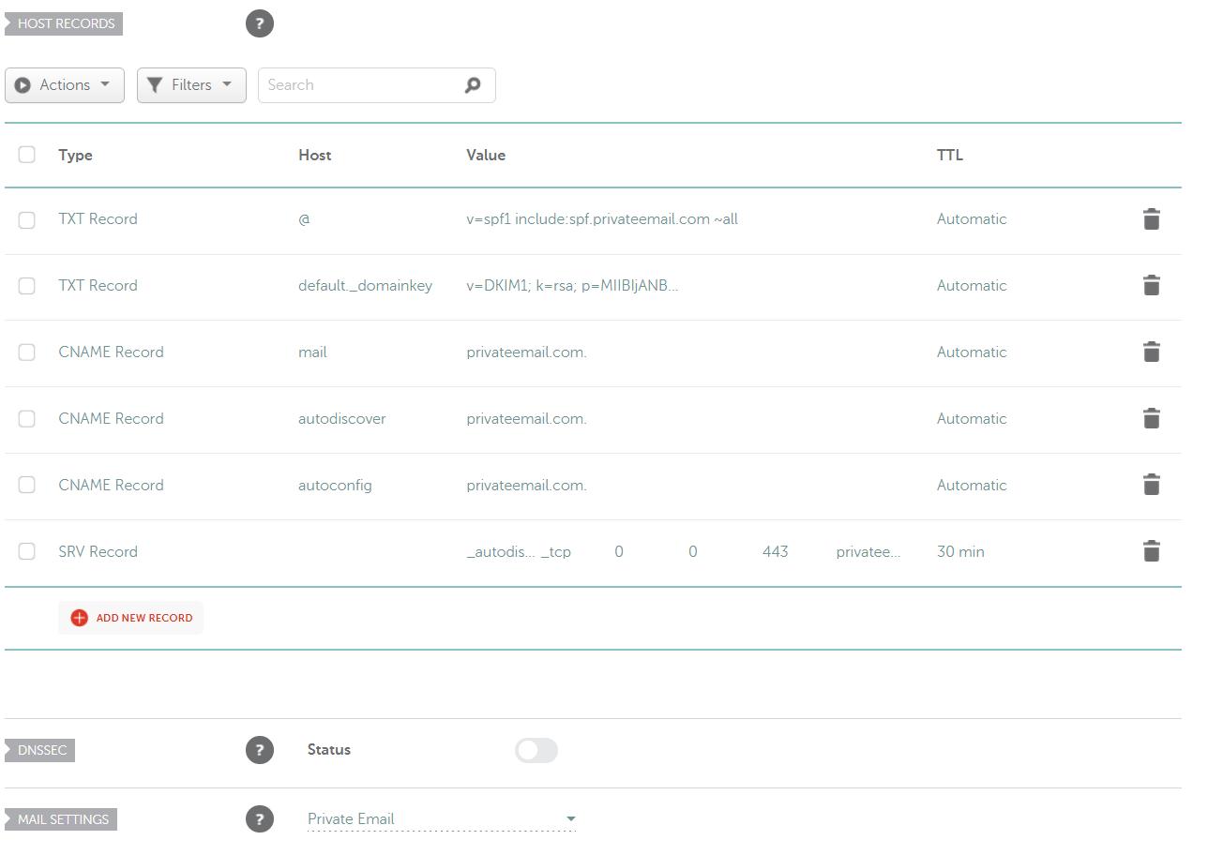Click privateemail.com. value in autodiscover row
Screen dimensions: 1208x855
tap(526, 419)
